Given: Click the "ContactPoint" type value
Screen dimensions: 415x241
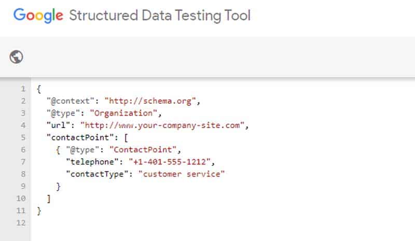Looking at the screenshot, I should (x=143, y=149).
